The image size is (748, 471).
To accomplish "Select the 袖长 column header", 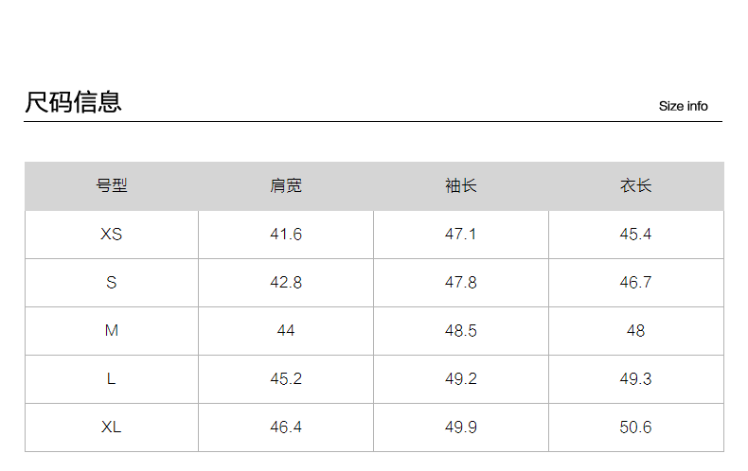I will (x=461, y=185).
